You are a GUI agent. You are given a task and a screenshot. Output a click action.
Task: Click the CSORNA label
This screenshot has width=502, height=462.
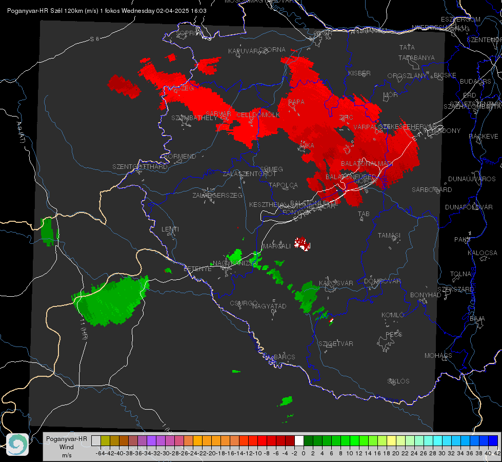pos(272,50)
